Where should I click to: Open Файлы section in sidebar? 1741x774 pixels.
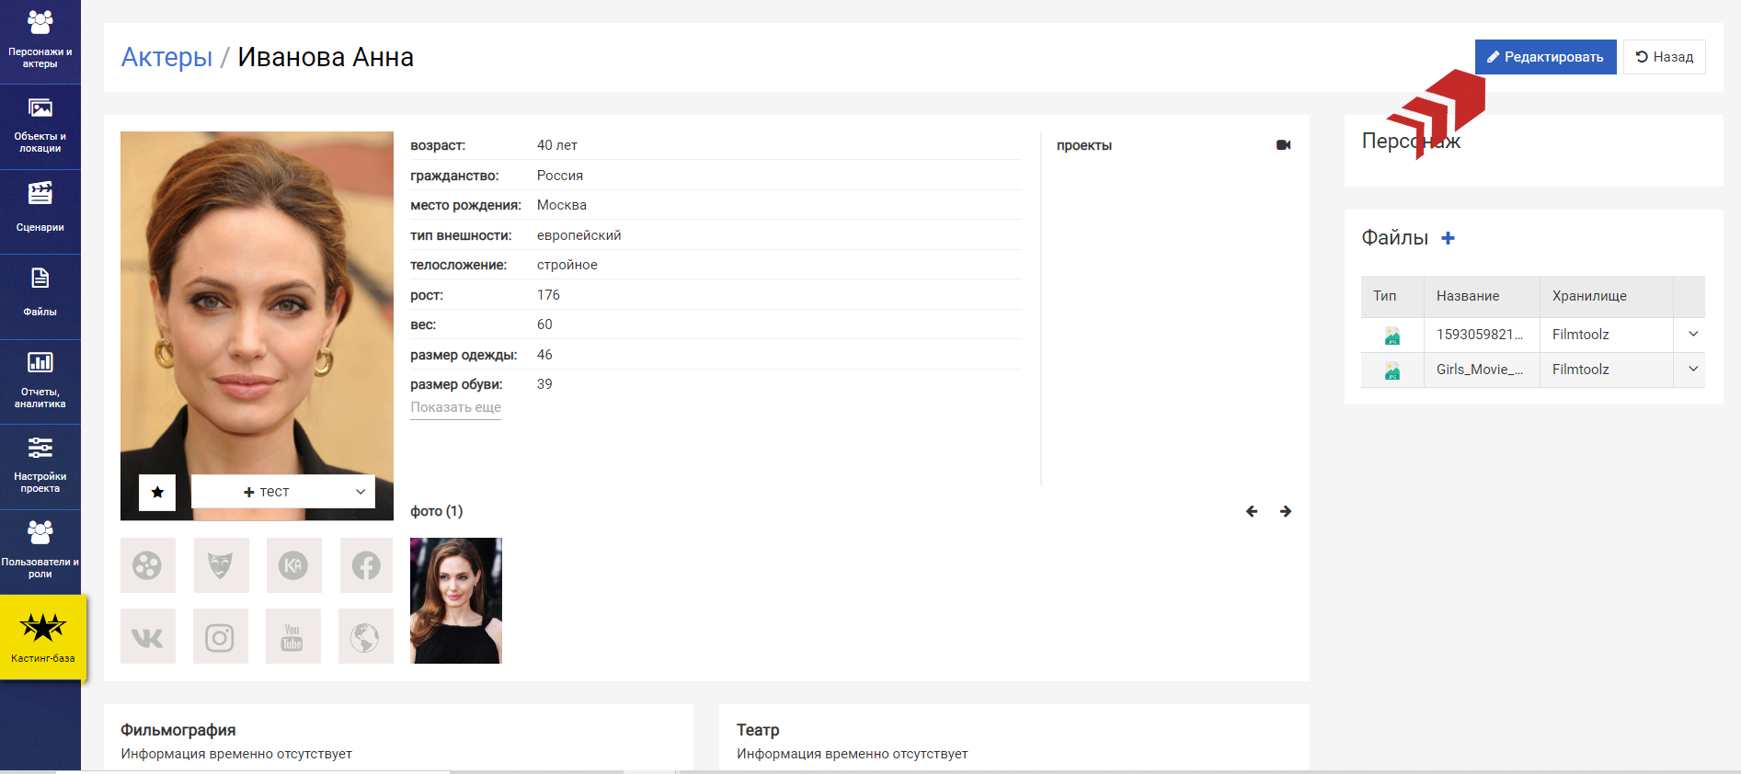pyautogui.click(x=40, y=296)
